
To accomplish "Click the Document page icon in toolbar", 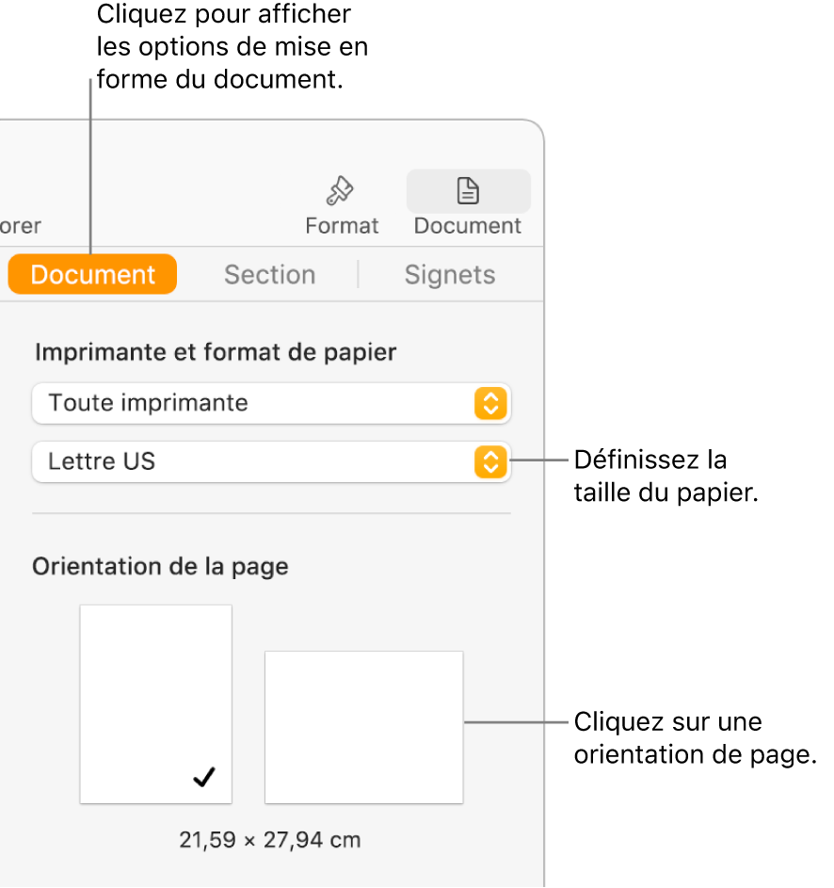I will coord(468,191).
